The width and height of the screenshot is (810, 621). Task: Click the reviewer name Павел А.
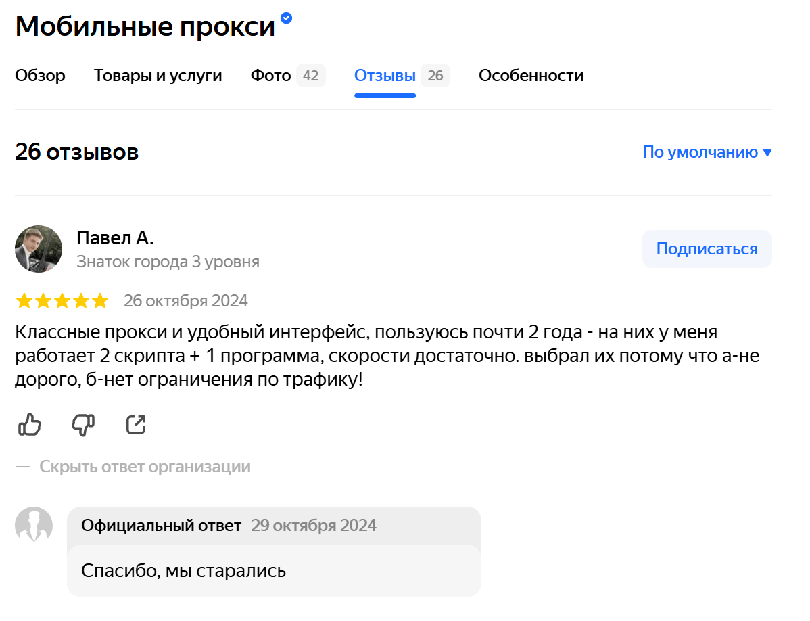click(x=116, y=238)
